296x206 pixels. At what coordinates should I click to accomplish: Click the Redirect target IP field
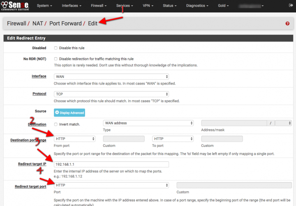point(111,164)
